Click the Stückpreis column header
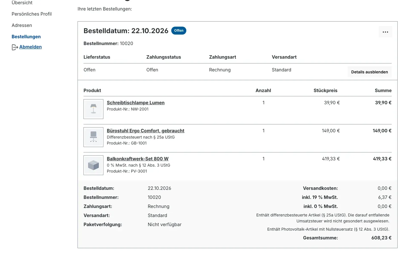This screenshot has width=409, height=255. (x=325, y=90)
